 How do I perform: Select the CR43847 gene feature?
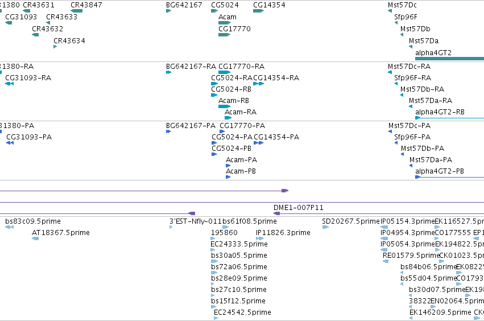[76, 11]
